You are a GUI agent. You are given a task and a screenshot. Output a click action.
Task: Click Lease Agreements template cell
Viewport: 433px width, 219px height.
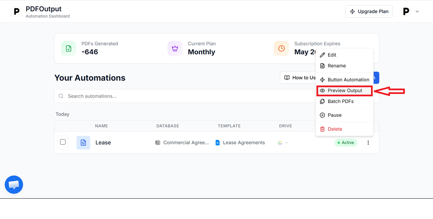point(244,143)
